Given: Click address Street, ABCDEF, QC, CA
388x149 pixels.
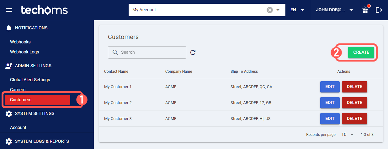Looking at the screenshot, I should [251, 87].
